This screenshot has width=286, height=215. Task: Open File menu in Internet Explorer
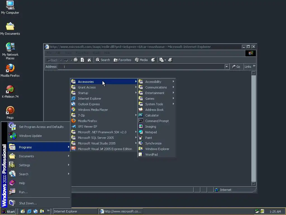pos(49,53)
